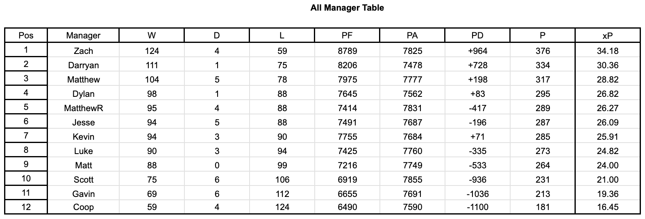
Task: Click Scott's 106 losses cell
Action: pyautogui.click(x=282, y=180)
